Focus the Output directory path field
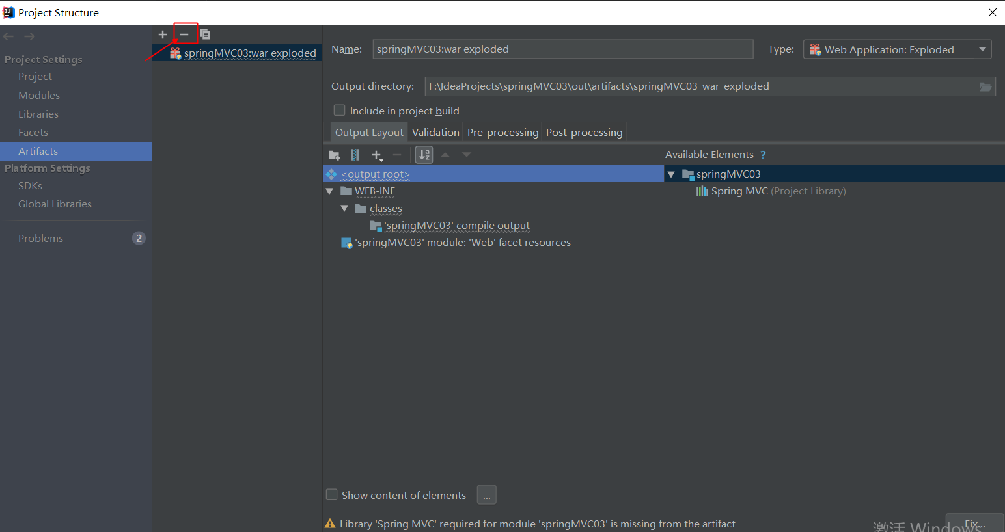Viewport: 1005px width, 532px height. [702, 86]
